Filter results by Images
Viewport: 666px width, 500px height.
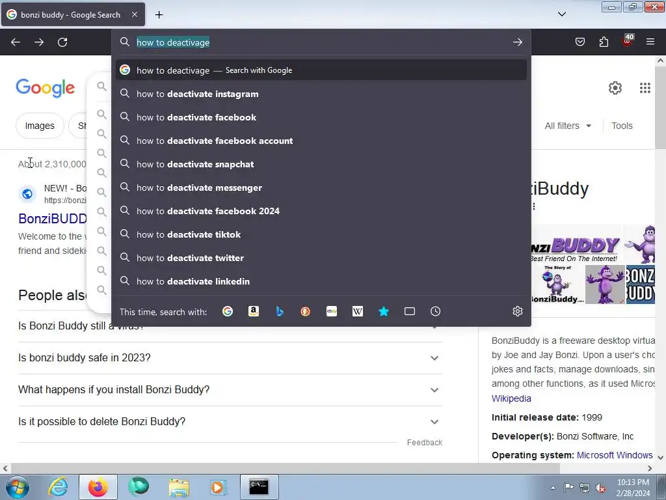(x=40, y=126)
